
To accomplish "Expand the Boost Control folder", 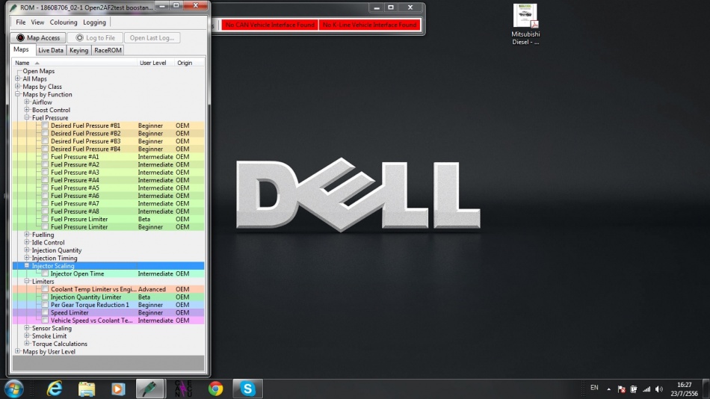I will tap(27, 110).
